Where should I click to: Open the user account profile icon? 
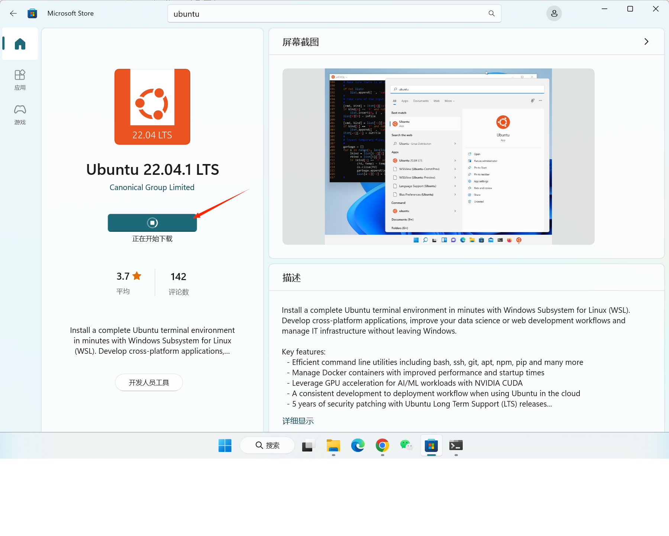coord(554,13)
